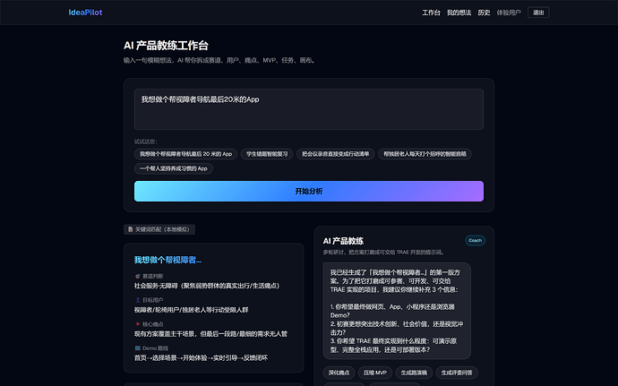The width and height of the screenshot is (618, 386).
Task: Click the 生成路演稿 quick action chip
Action: 414,373
